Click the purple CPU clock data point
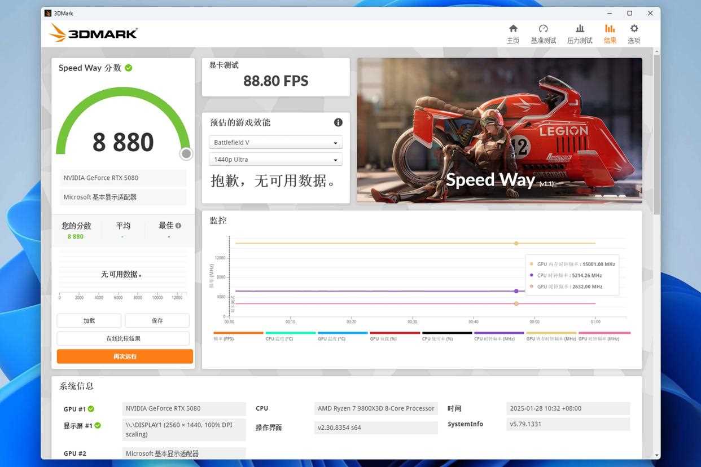 pos(516,291)
